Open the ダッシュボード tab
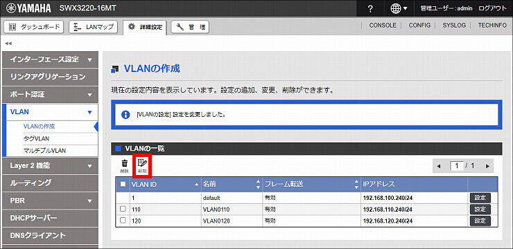This screenshot has width=513, height=249. [x=34, y=27]
